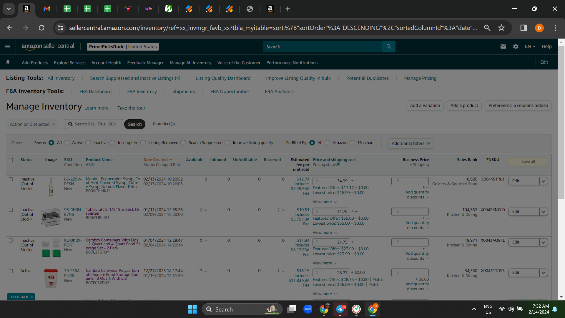Open the browser zoom magnifier icon
Screen dimensions: 565x318
[x=487, y=28]
